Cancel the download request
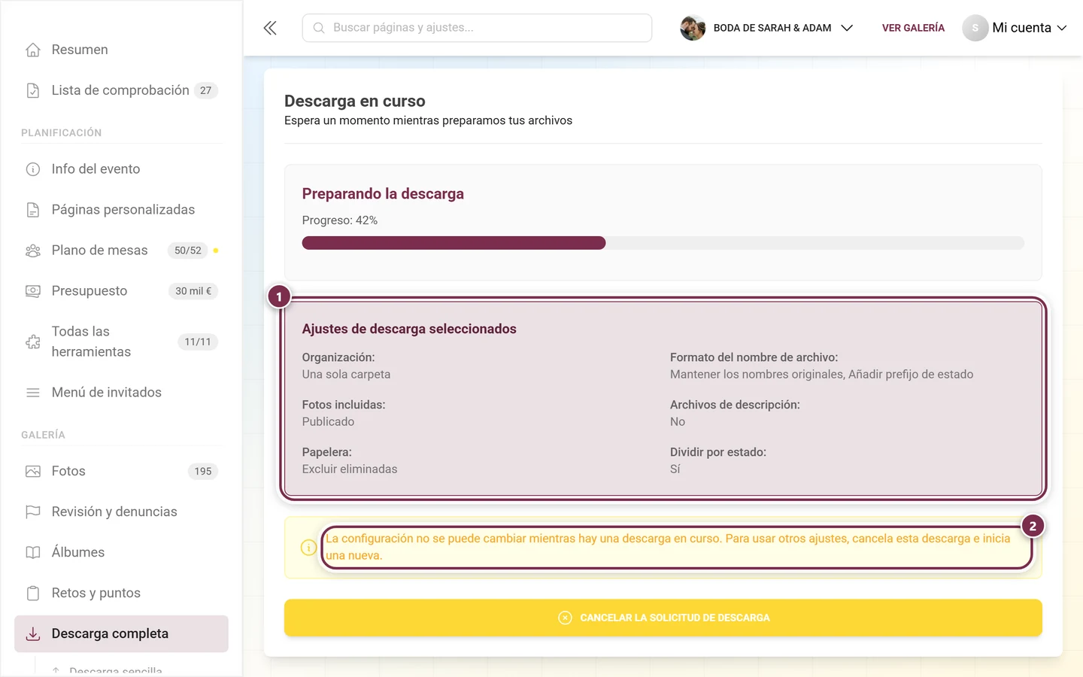 (x=663, y=618)
